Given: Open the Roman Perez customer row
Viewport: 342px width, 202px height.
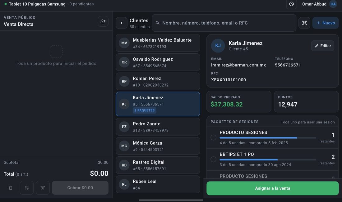Looking at the screenshot, I should (x=158, y=81).
